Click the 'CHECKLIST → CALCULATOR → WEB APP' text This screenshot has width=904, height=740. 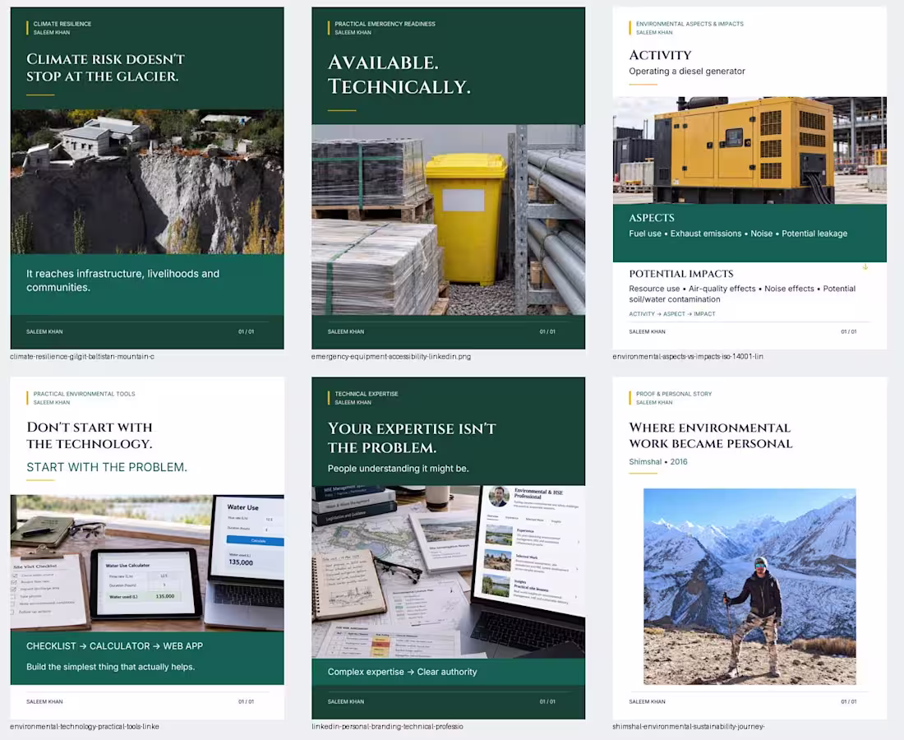tap(114, 646)
